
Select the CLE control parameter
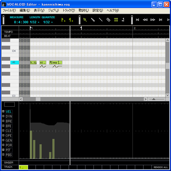click(x=9, y=131)
